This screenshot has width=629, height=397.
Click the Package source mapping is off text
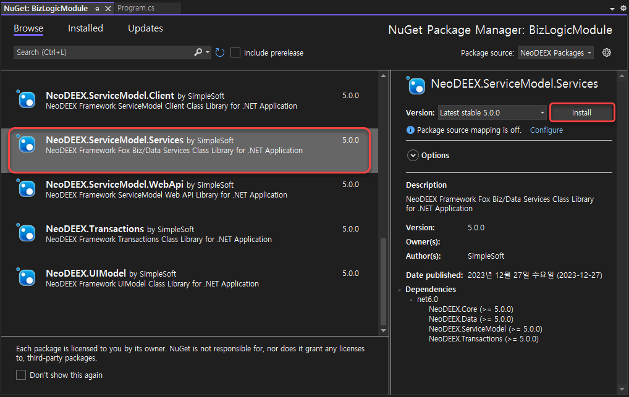pyautogui.click(x=469, y=130)
